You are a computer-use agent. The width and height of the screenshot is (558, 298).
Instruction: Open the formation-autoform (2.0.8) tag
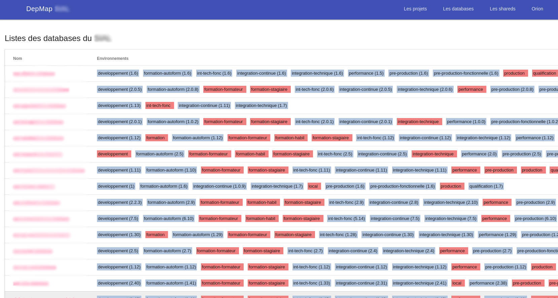pyautogui.click(x=173, y=89)
